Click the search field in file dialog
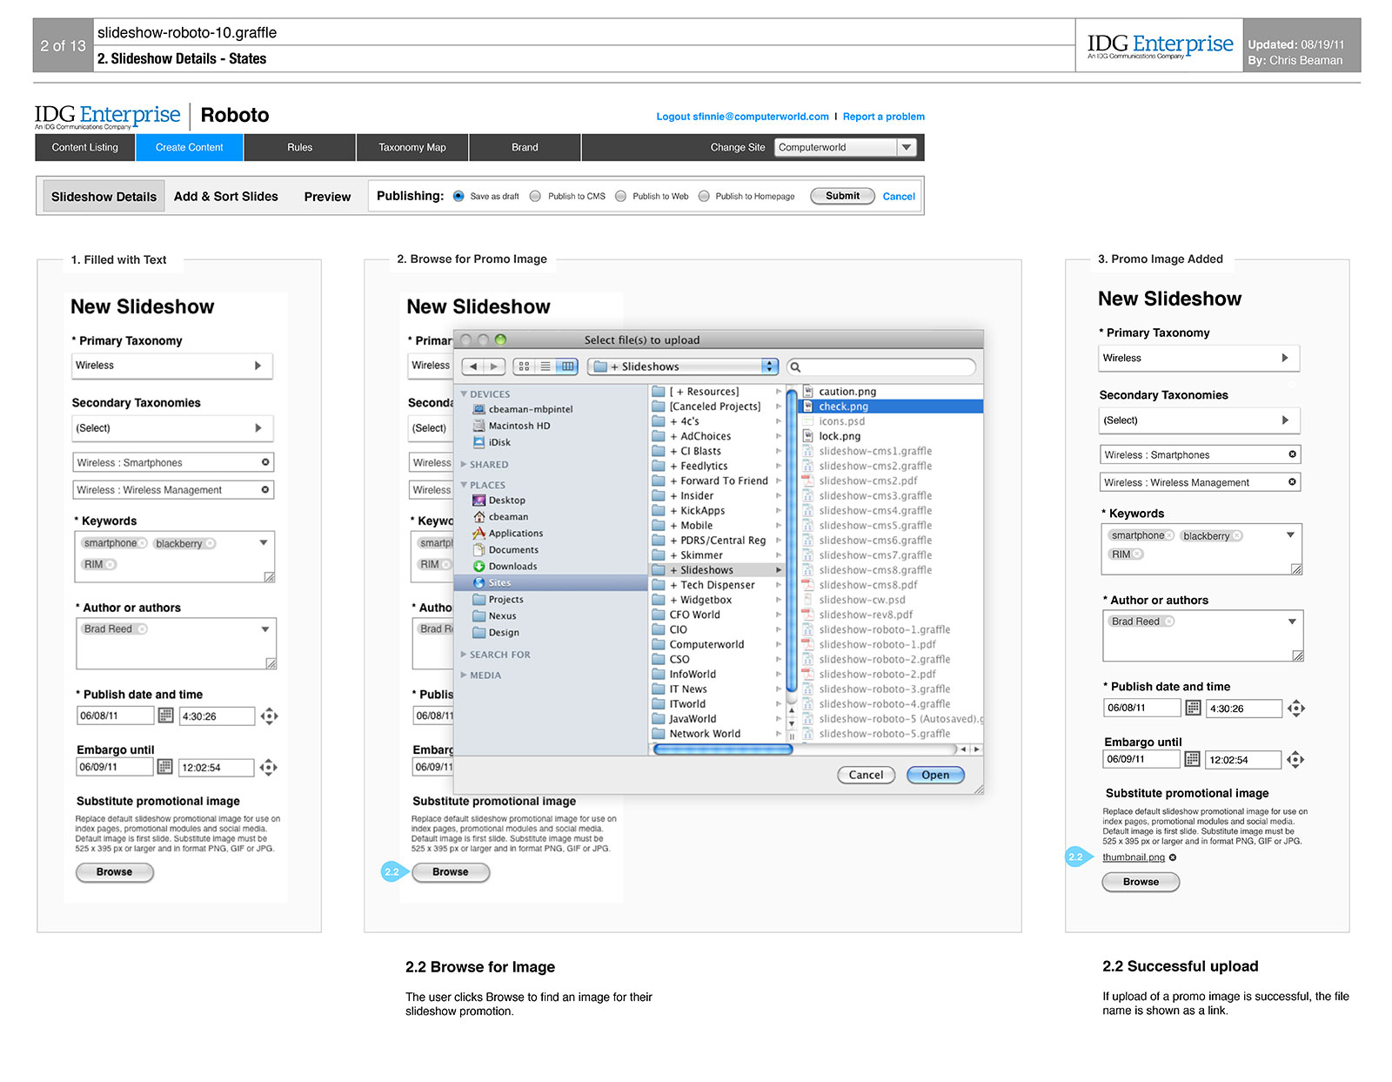 click(x=881, y=366)
